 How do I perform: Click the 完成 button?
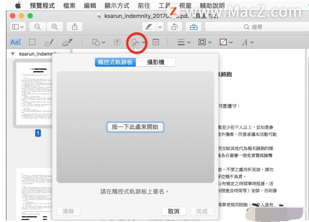(202, 212)
